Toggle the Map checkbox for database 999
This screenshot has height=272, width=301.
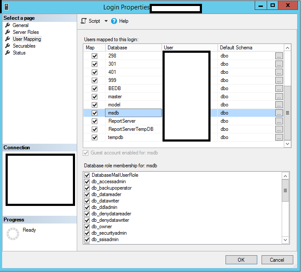pos(94,80)
